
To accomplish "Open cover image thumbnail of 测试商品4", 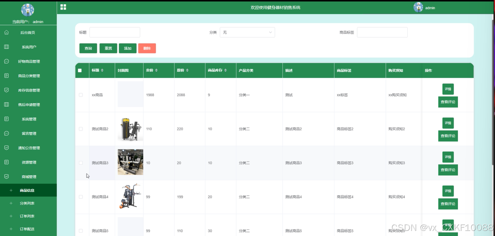I will tap(131, 196).
